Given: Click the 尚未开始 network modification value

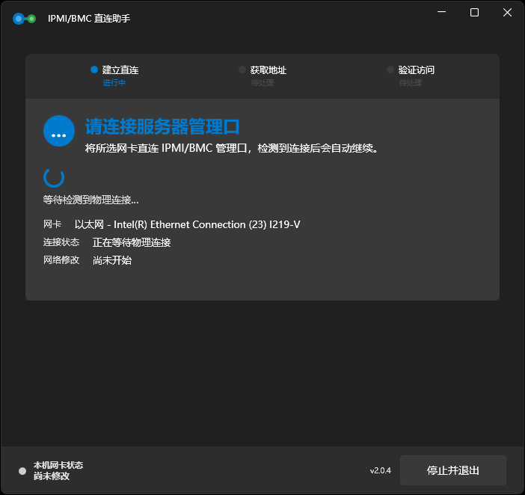Looking at the screenshot, I should [112, 260].
